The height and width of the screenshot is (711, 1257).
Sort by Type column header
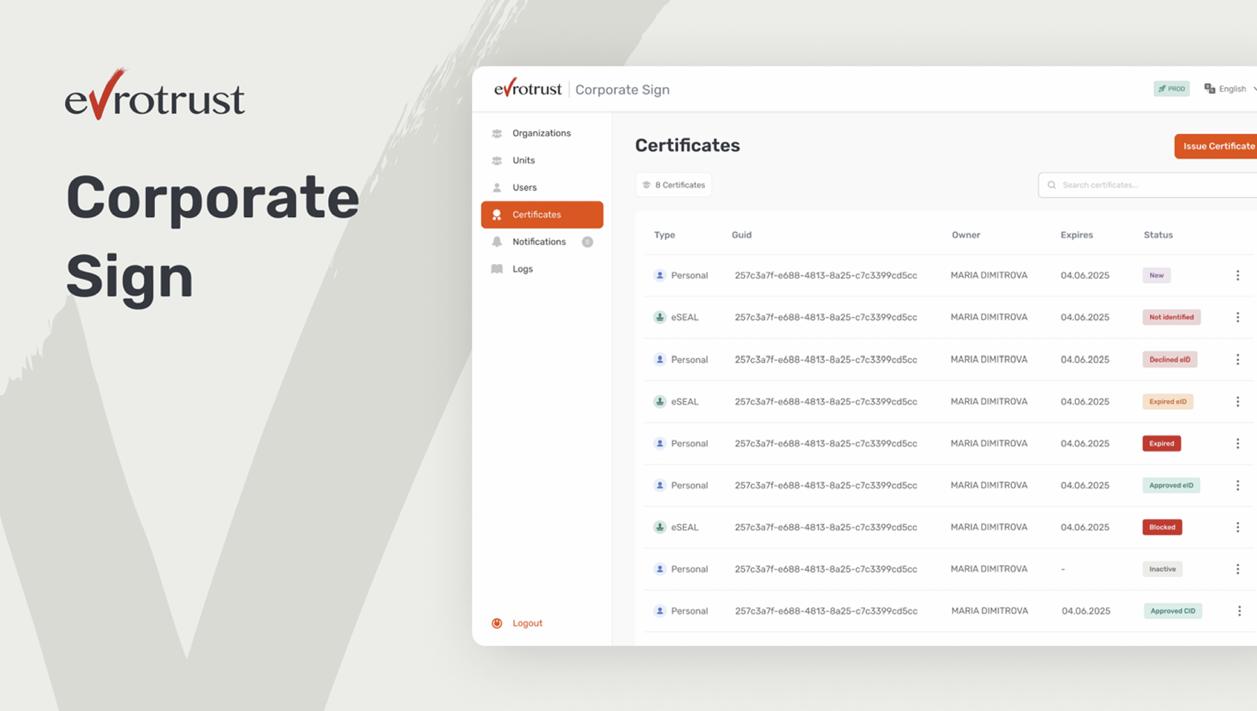click(665, 234)
